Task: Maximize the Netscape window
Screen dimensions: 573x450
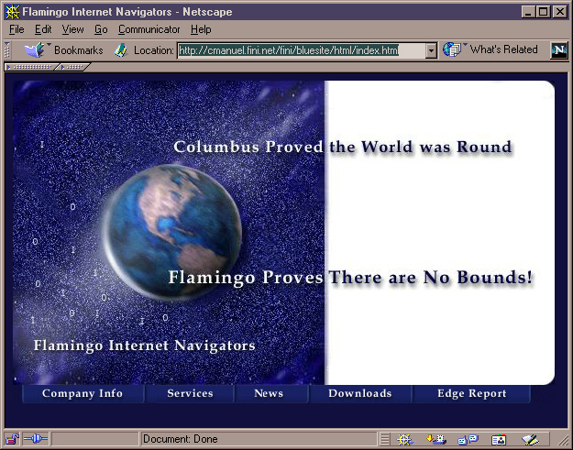Action: (x=543, y=12)
